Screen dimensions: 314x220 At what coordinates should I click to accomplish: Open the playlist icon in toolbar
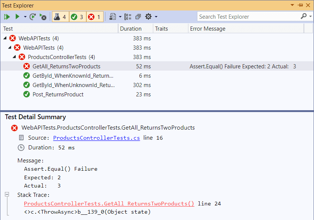tap(113, 17)
